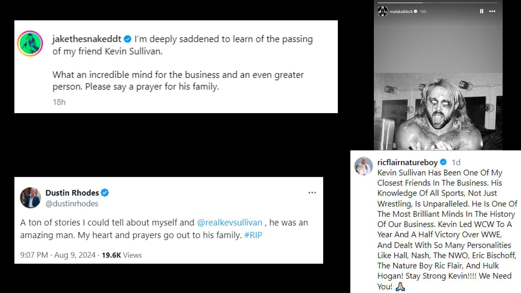
Task: Click ricflairnatureboy profile avatar
Action: point(363,166)
